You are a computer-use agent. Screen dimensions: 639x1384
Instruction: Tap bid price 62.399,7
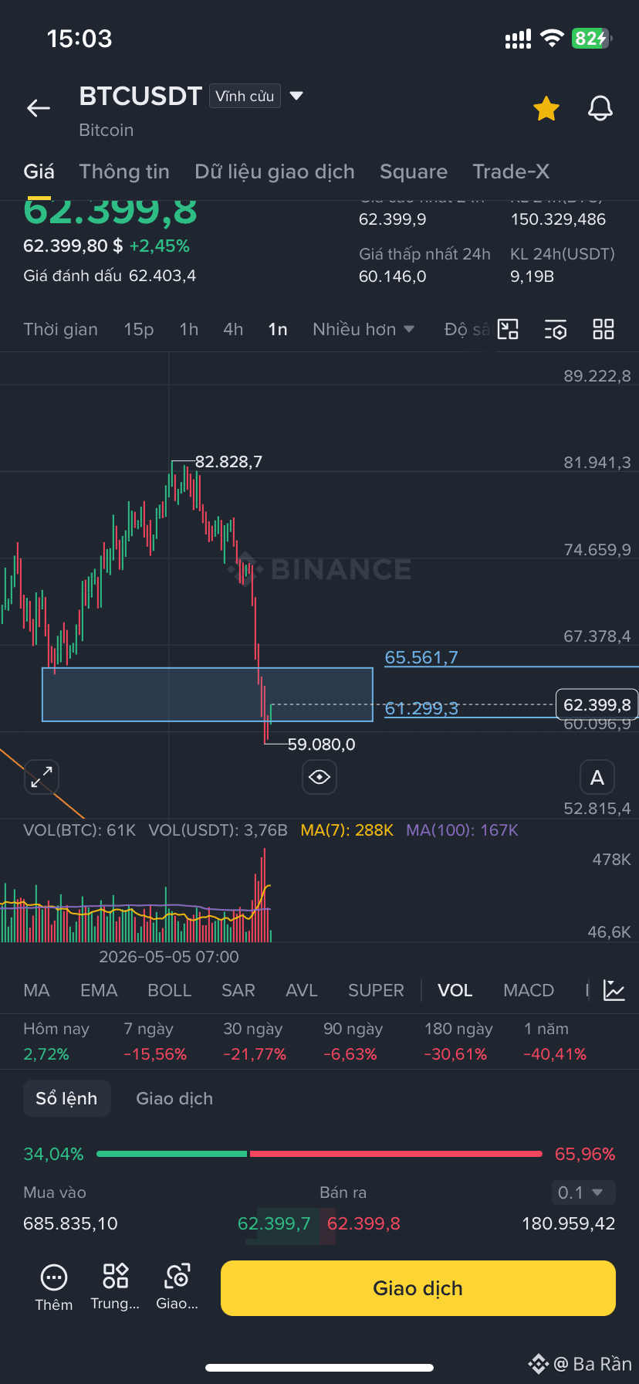pyautogui.click(x=274, y=1223)
